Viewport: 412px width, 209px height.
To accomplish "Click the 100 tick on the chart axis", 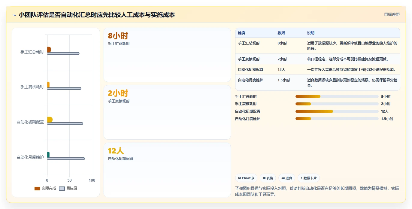I will pyautogui.click(x=92, y=180).
